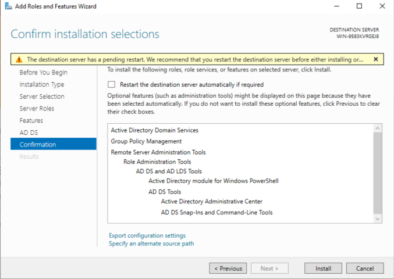Image resolution: width=394 pixels, height=279 pixels.
Task: Click the Install button
Action: [323, 269]
